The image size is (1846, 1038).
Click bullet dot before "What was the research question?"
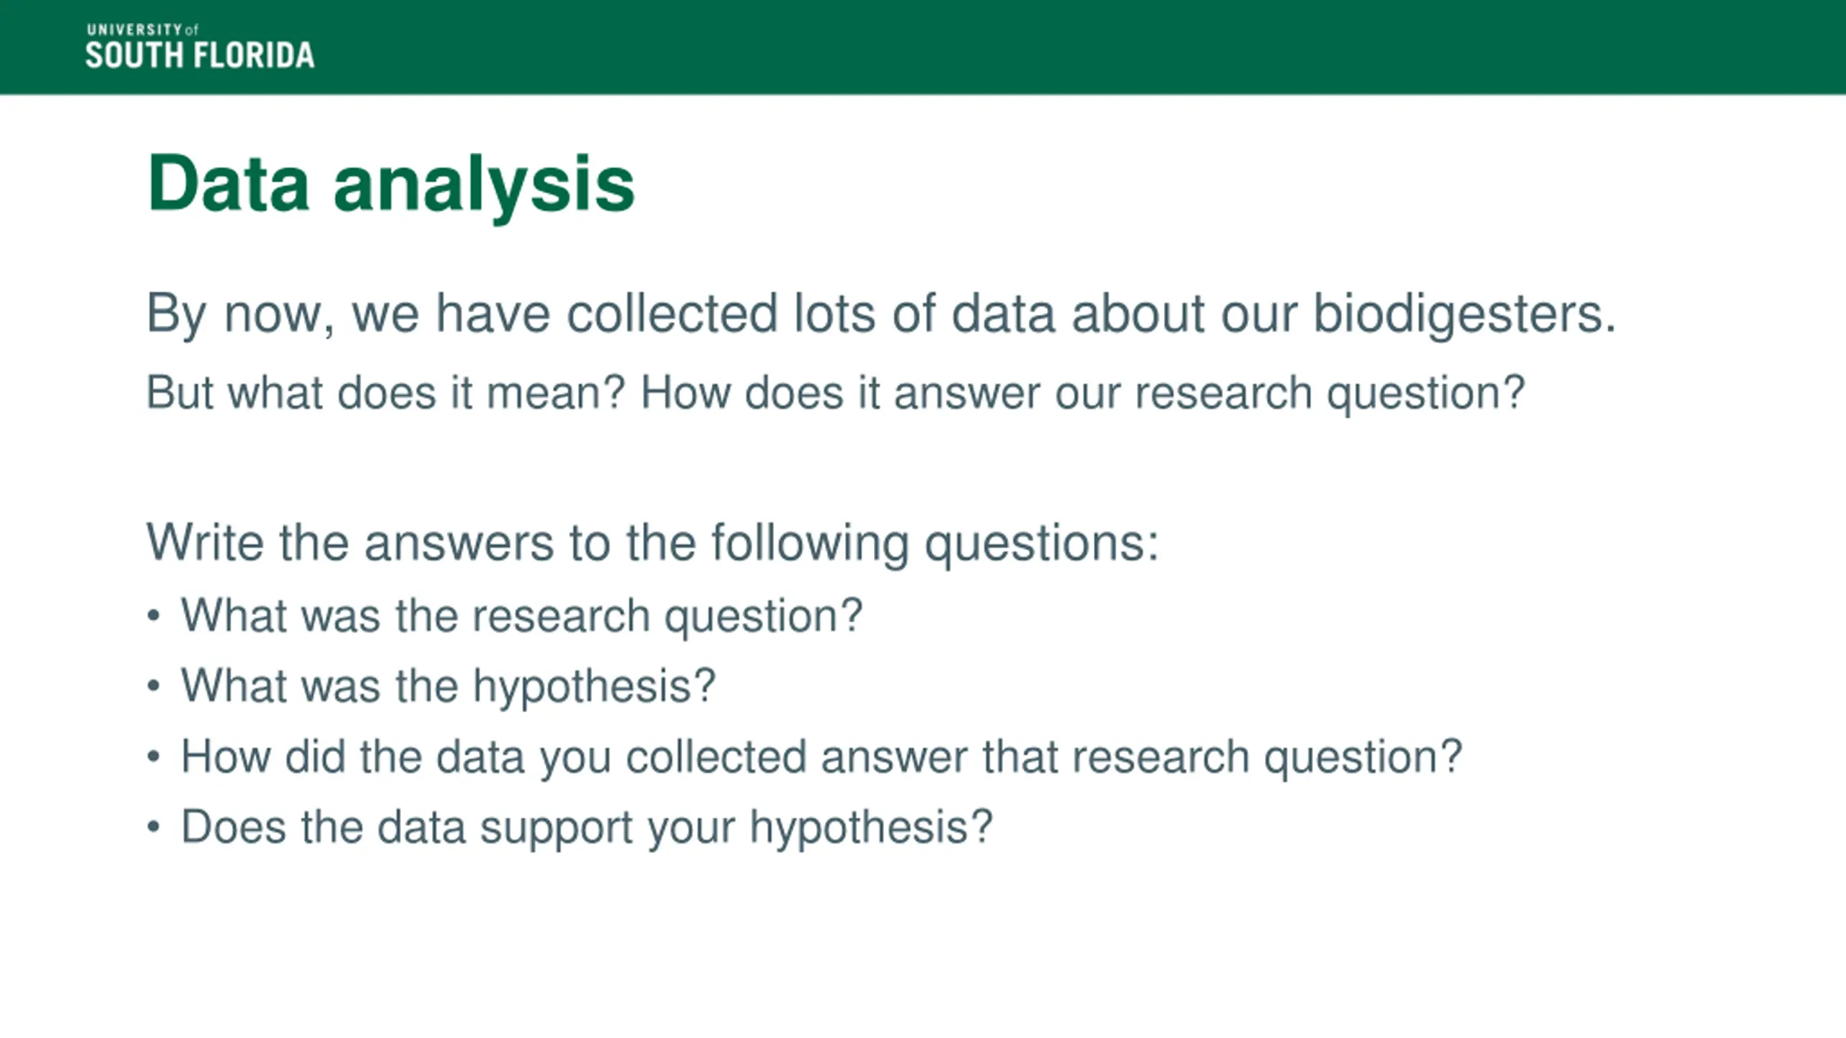pyautogui.click(x=153, y=616)
